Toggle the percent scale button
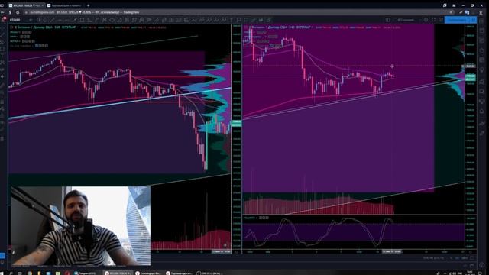 point(452,258)
